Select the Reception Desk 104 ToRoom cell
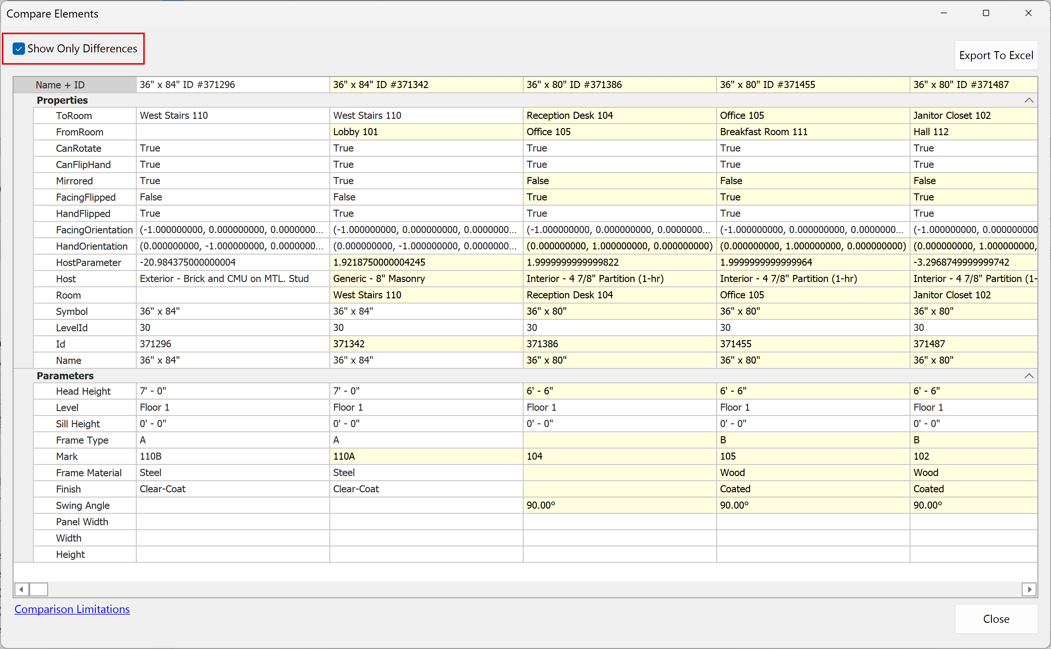 coord(619,116)
